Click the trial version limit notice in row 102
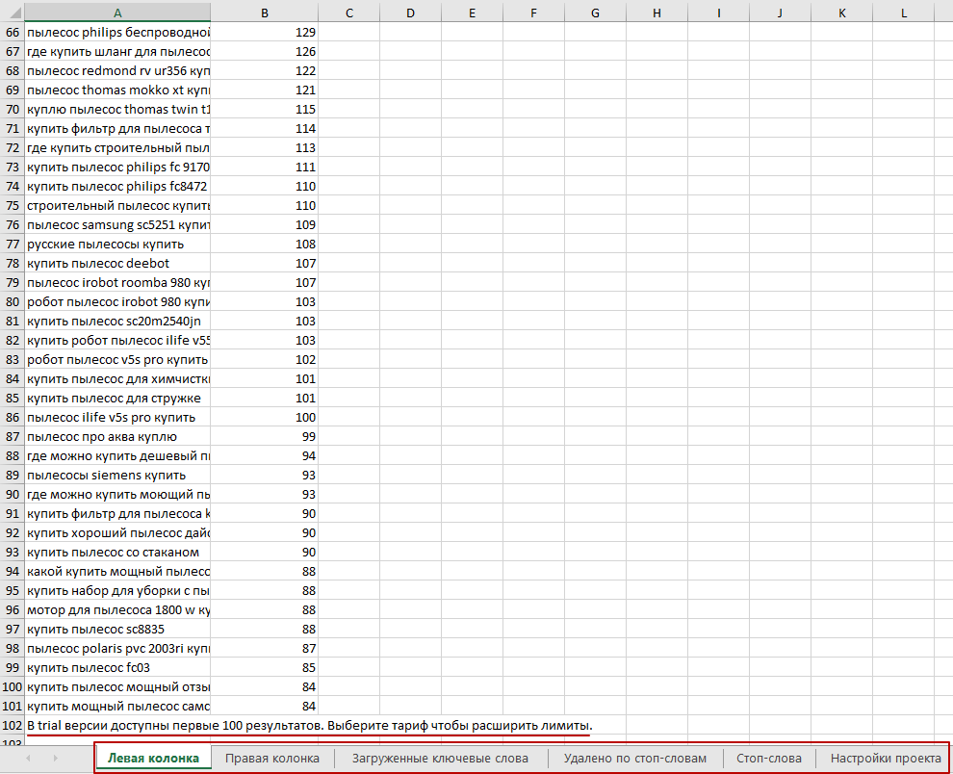 (x=309, y=725)
